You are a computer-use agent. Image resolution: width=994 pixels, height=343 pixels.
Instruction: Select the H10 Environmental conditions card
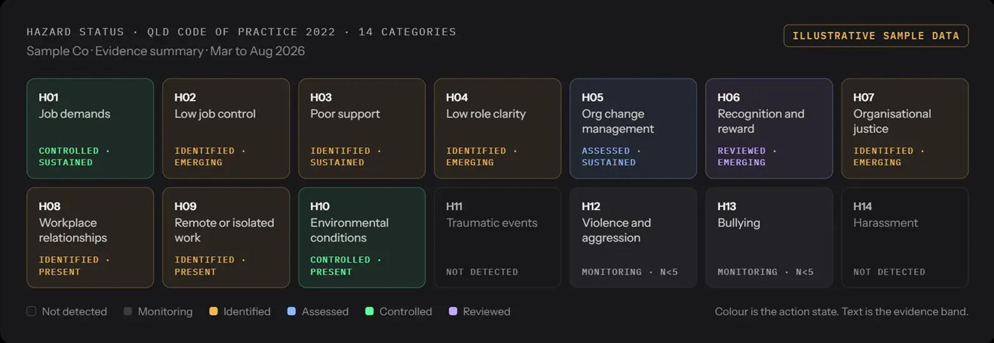click(362, 238)
